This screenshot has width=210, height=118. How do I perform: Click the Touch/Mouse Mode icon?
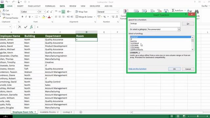pos(19,2)
